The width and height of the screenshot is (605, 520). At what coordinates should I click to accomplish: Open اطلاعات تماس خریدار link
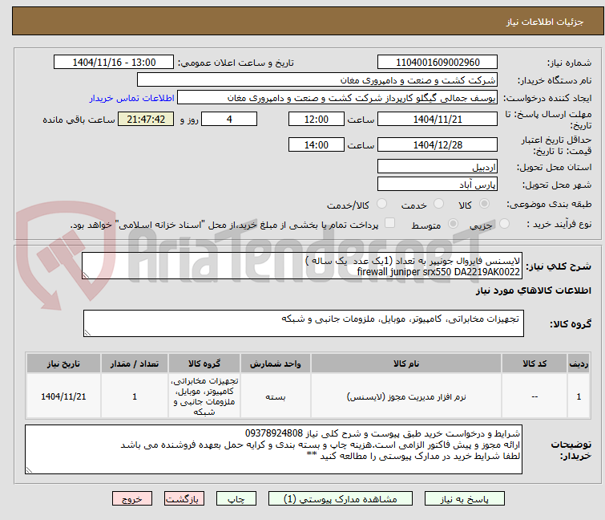point(132,98)
